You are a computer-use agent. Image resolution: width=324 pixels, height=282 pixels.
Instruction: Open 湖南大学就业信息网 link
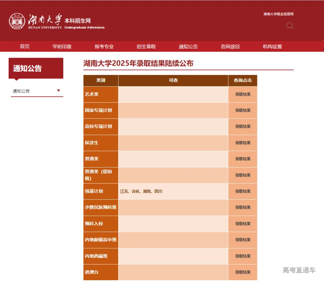278,14
